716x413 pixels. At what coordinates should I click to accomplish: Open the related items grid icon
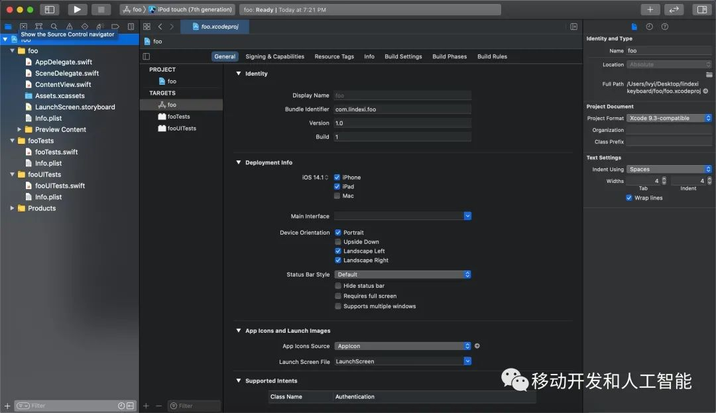[x=147, y=27]
